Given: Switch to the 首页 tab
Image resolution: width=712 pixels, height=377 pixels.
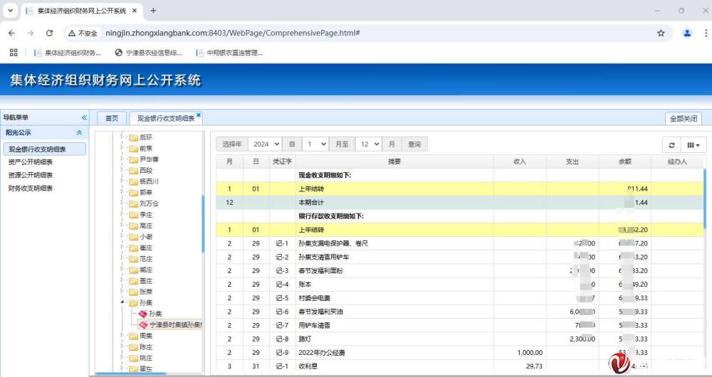Looking at the screenshot, I should tap(111, 119).
